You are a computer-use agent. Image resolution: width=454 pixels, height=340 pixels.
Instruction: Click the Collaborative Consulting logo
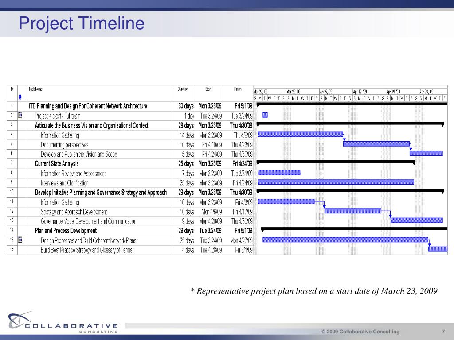click(x=63, y=322)
